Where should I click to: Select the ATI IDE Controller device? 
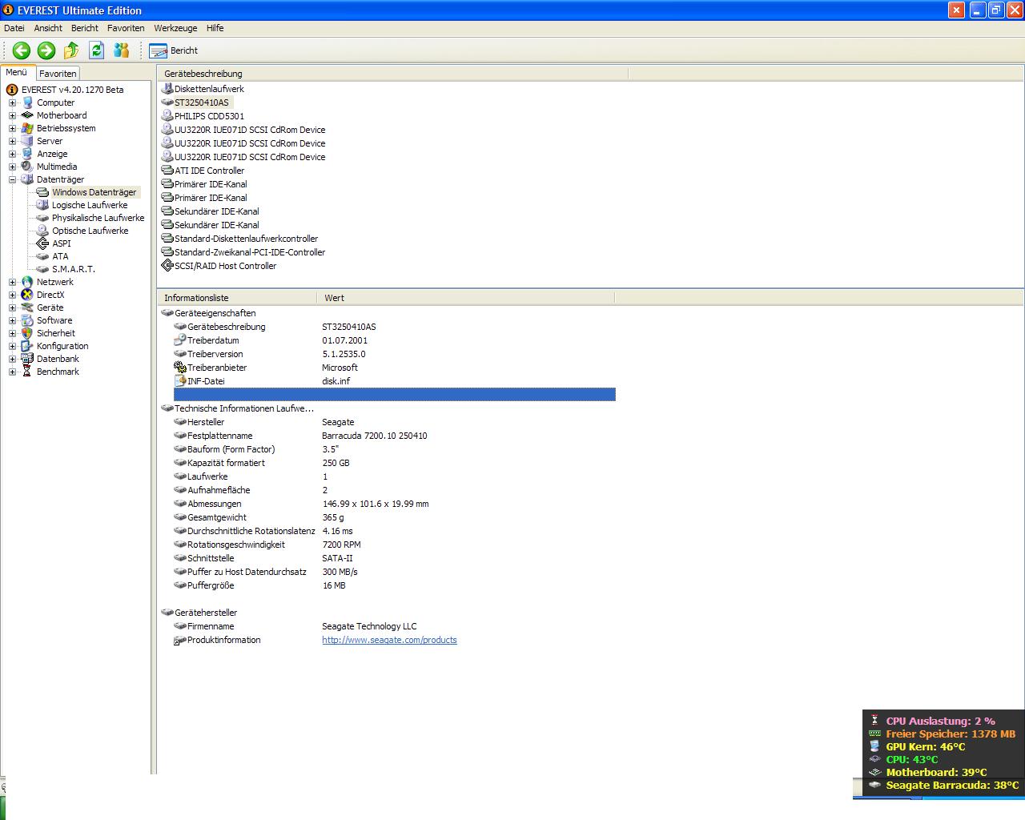(209, 171)
